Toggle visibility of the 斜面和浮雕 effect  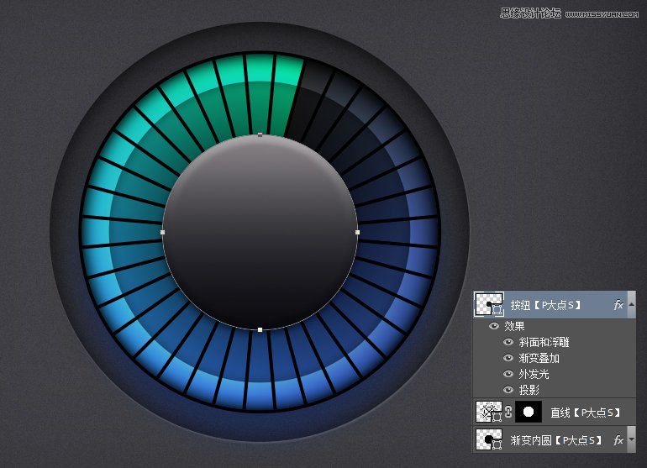coord(507,342)
